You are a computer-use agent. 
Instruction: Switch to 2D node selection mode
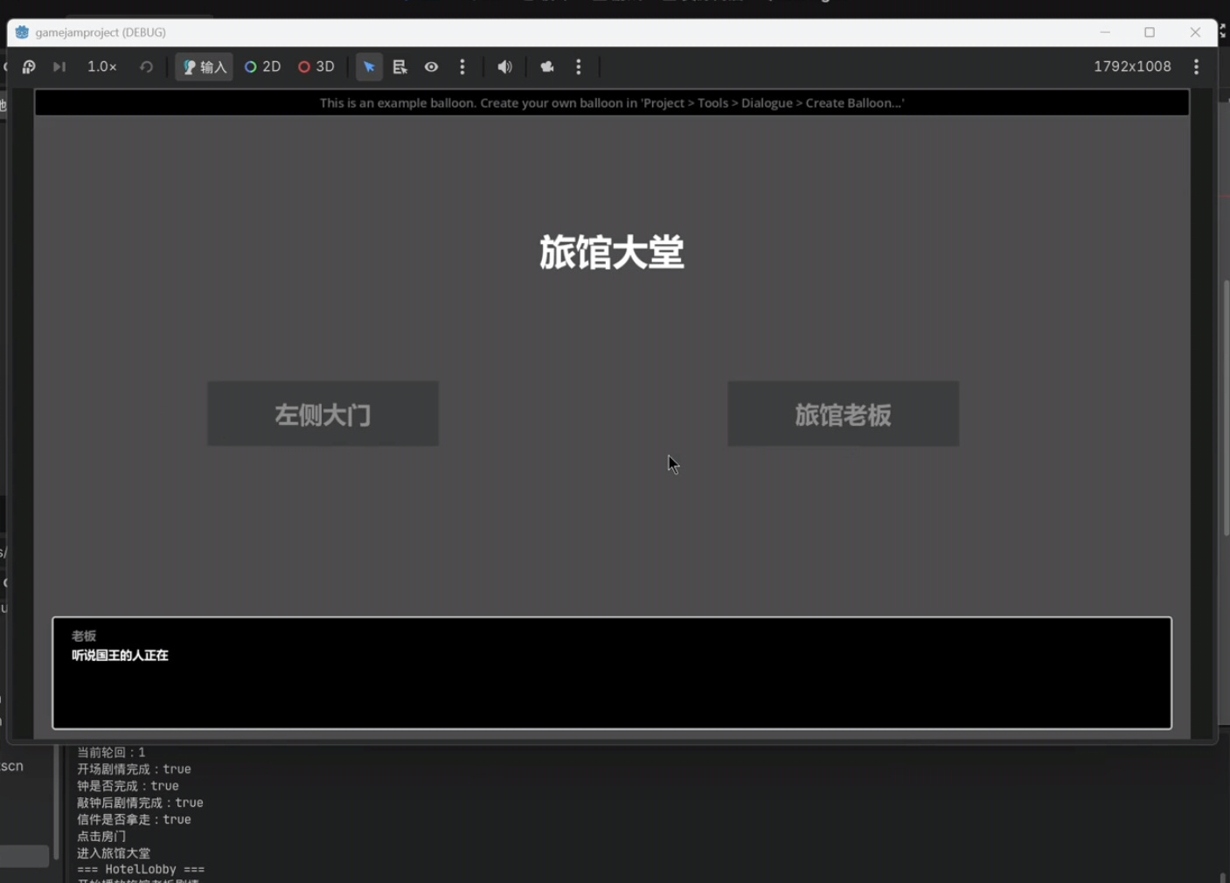tap(262, 66)
